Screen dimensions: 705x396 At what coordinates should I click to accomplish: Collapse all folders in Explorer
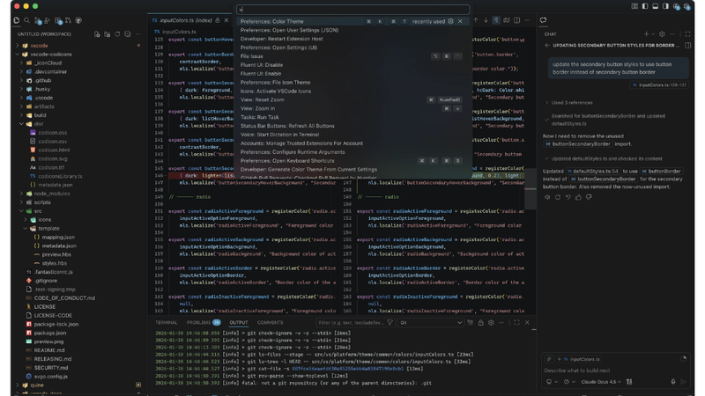click(128, 34)
